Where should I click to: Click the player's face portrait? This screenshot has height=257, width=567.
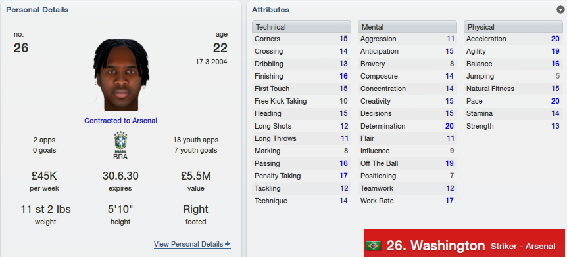pyautogui.click(x=121, y=75)
